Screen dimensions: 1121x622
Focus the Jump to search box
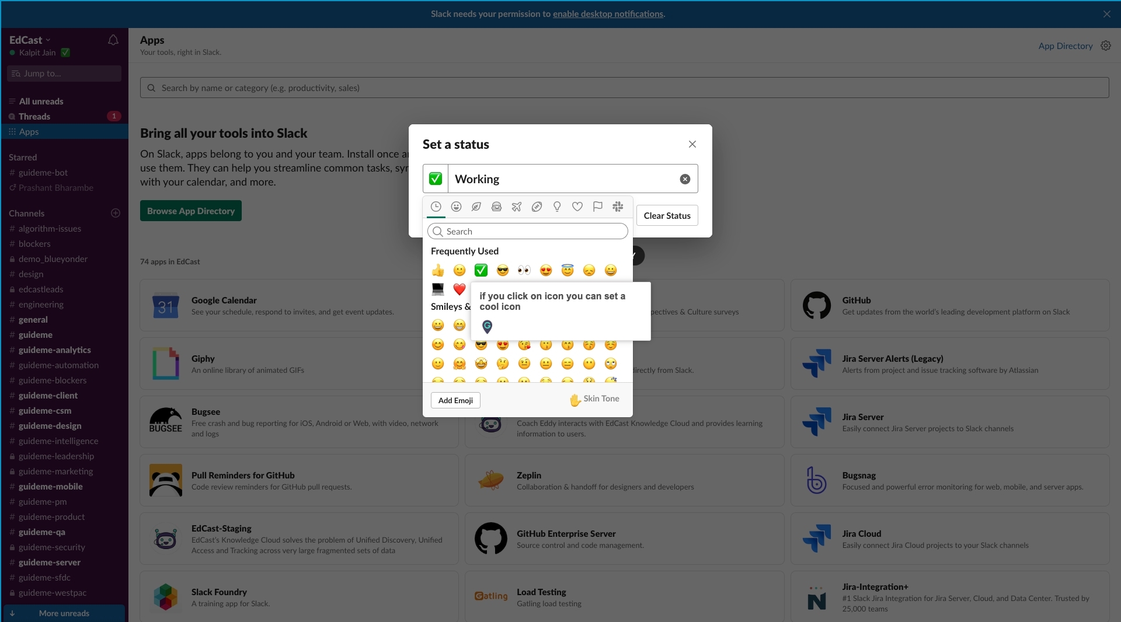point(64,74)
